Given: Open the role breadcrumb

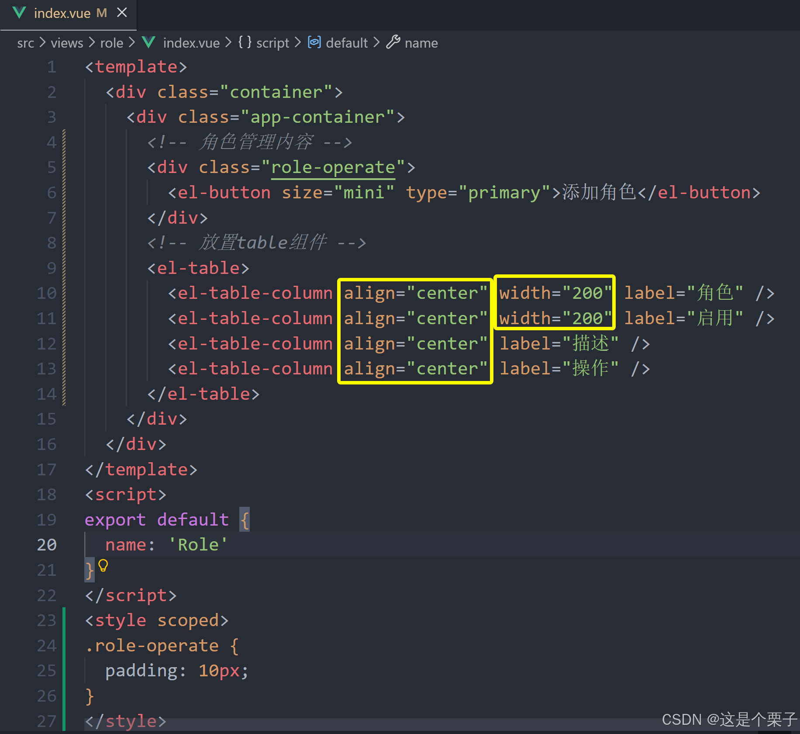Looking at the screenshot, I should pyautogui.click(x=111, y=43).
